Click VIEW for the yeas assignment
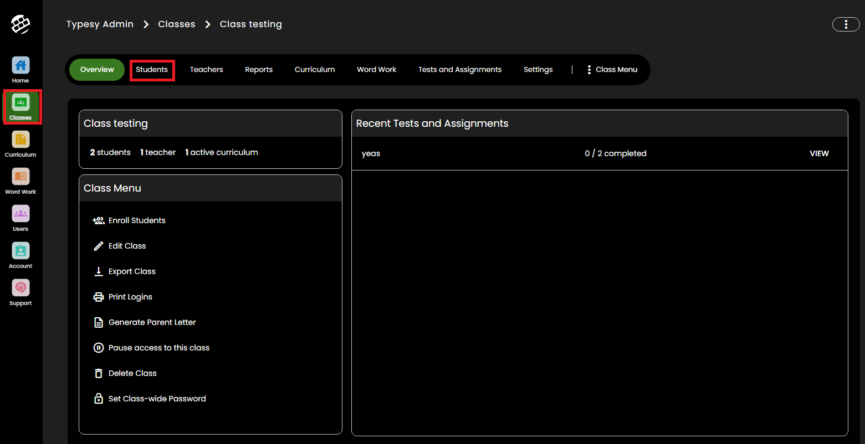This screenshot has width=865, height=444. pyautogui.click(x=819, y=153)
